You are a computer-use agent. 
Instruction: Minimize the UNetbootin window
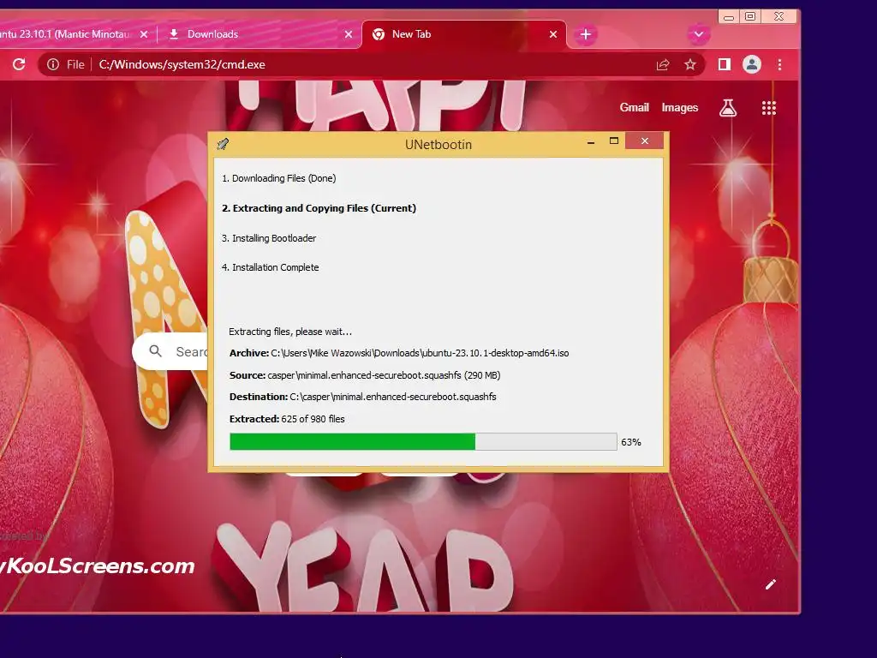point(591,141)
